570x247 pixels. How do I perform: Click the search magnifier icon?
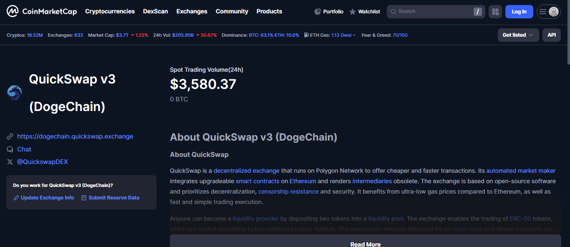click(x=393, y=12)
